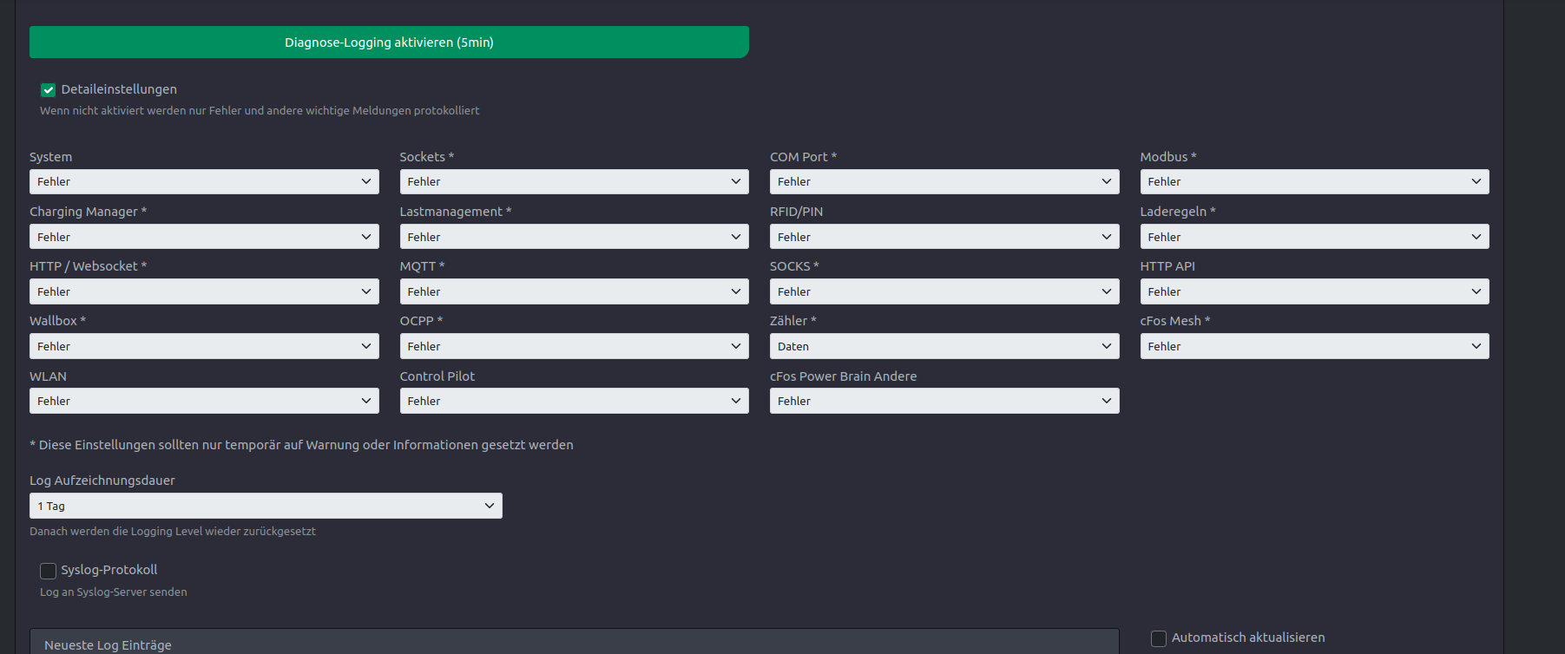
Task: Expand the OCPP log level dropdown
Action: click(574, 346)
